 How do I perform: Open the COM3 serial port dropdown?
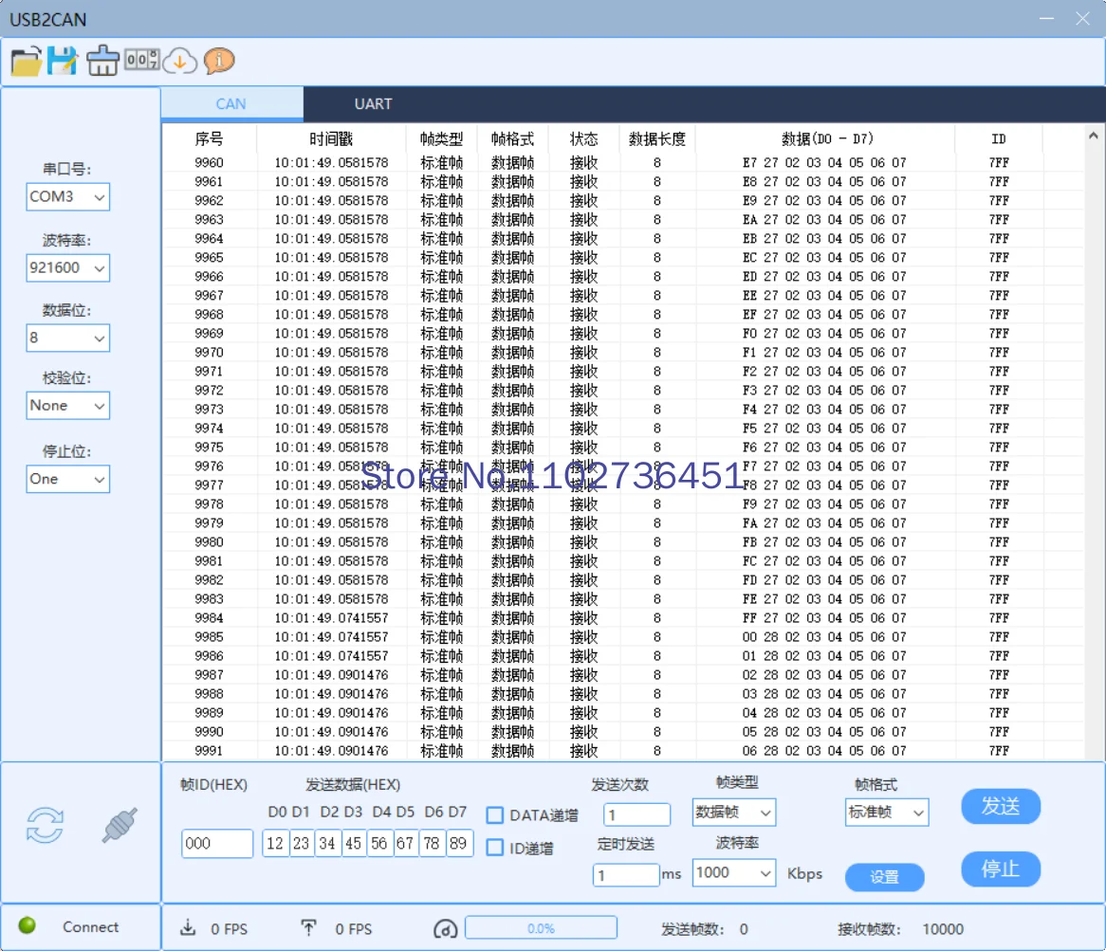pyautogui.click(x=68, y=197)
